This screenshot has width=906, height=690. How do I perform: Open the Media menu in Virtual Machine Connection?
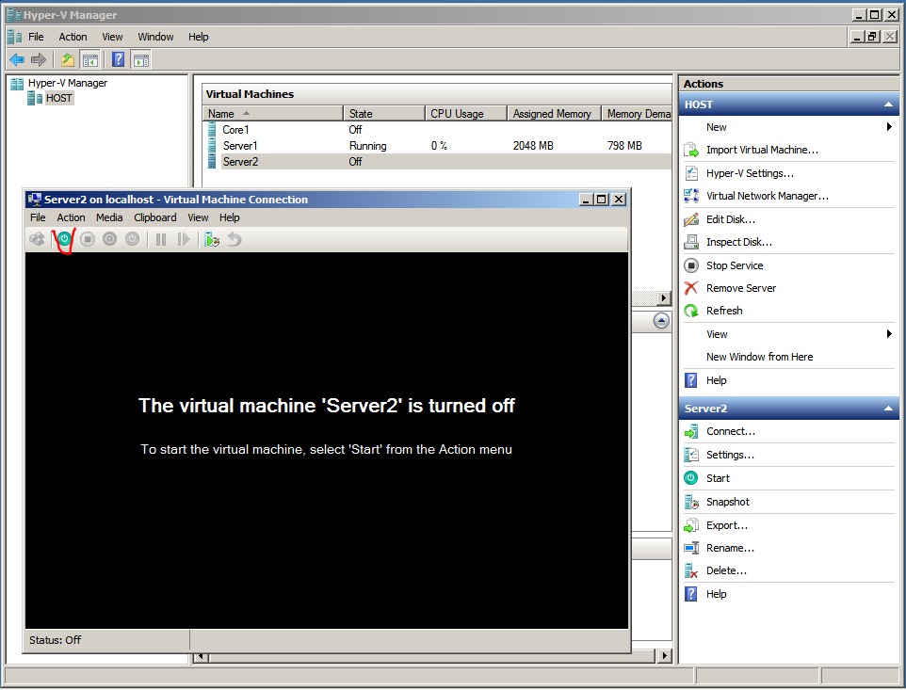point(109,217)
